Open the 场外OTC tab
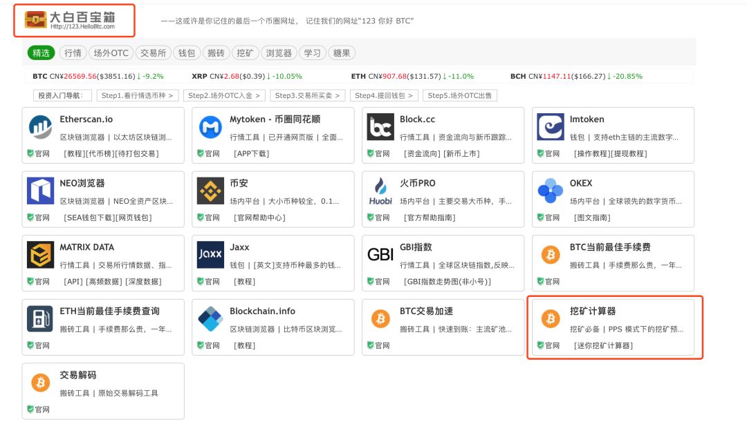 pos(111,52)
